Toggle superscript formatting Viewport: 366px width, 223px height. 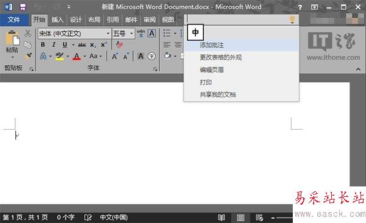pos(104,44)
